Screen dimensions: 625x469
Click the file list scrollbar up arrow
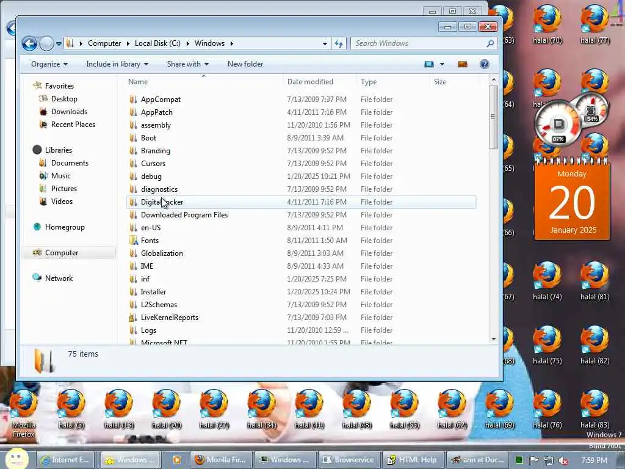[x=493, y=80]
